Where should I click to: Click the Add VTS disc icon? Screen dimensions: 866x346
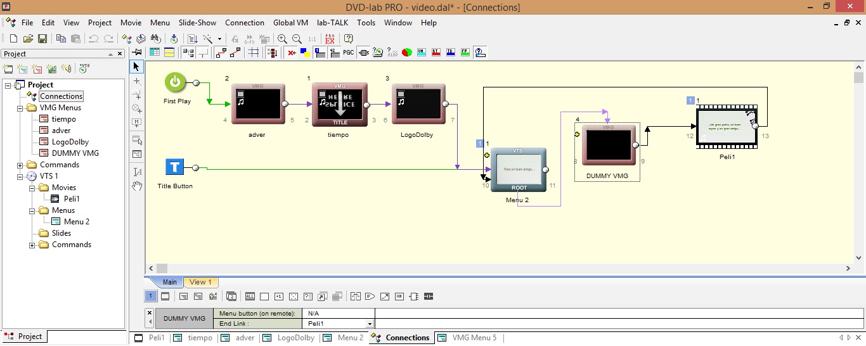click(x=84, y=68)
